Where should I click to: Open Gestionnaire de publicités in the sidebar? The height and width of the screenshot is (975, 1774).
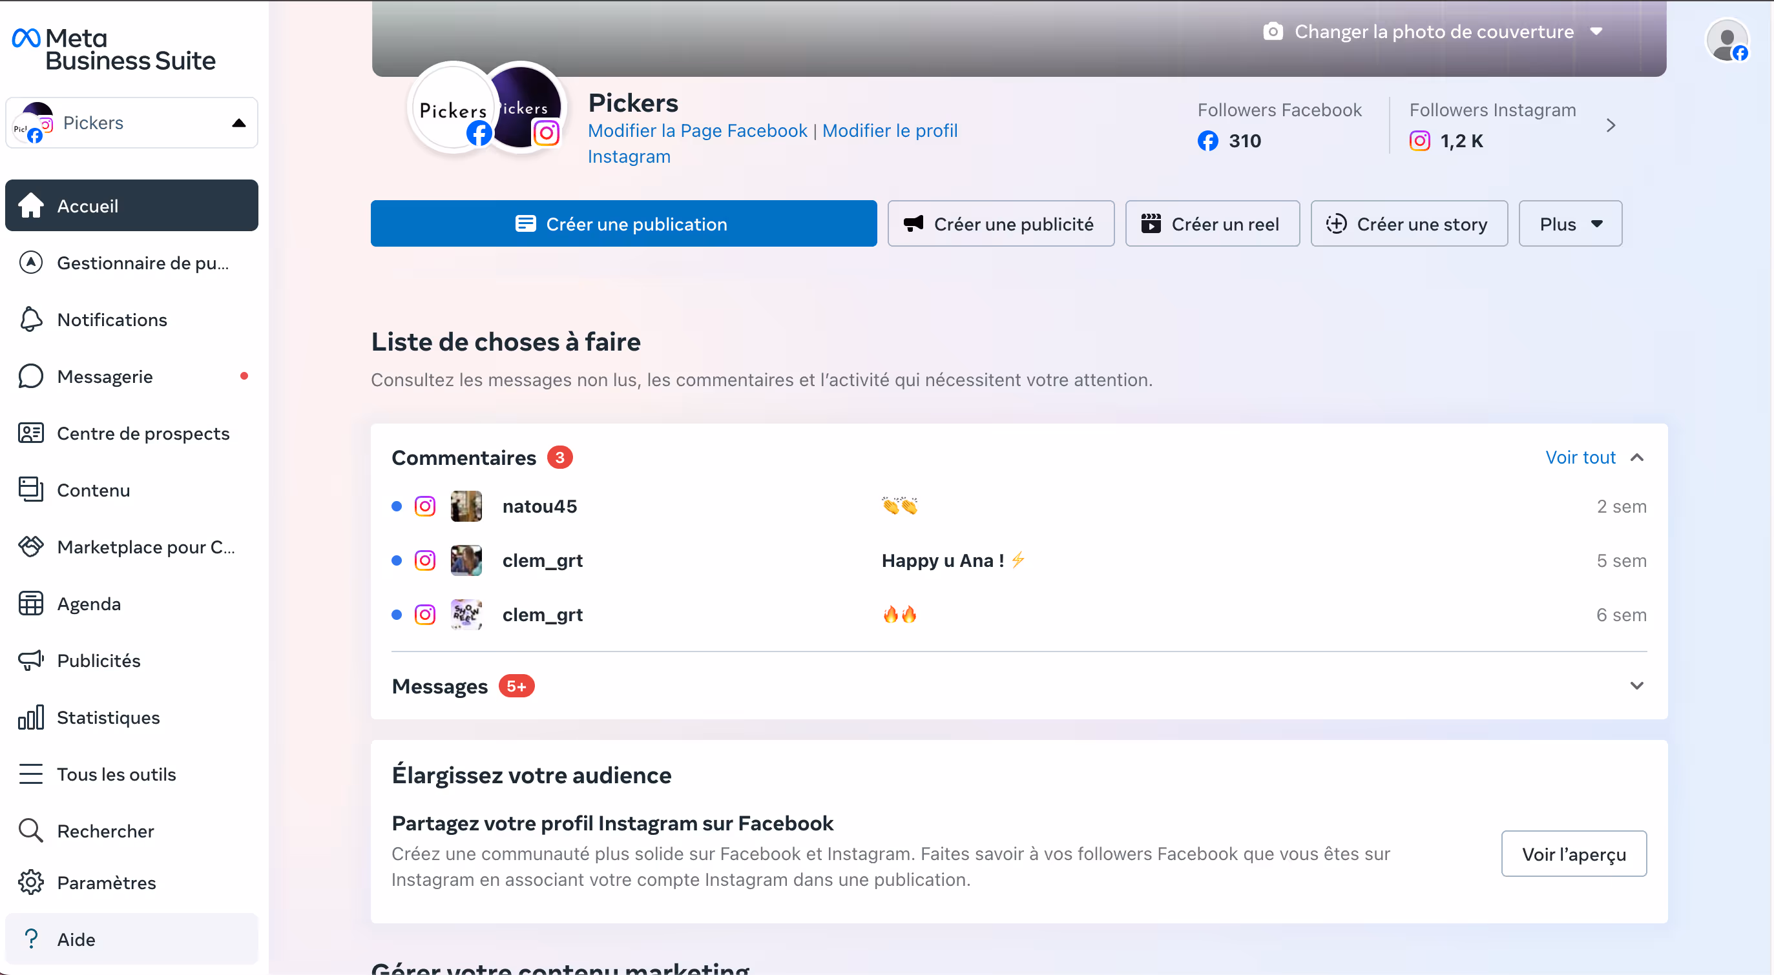132,263
